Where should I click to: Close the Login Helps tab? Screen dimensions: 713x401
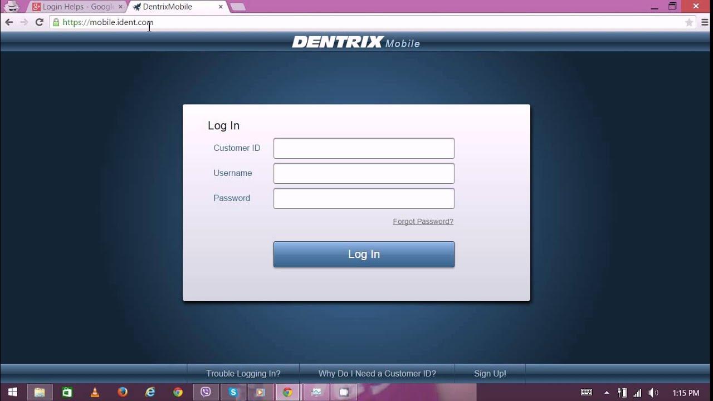click(120, 7)
